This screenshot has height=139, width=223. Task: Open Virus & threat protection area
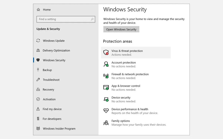[136, 53]
